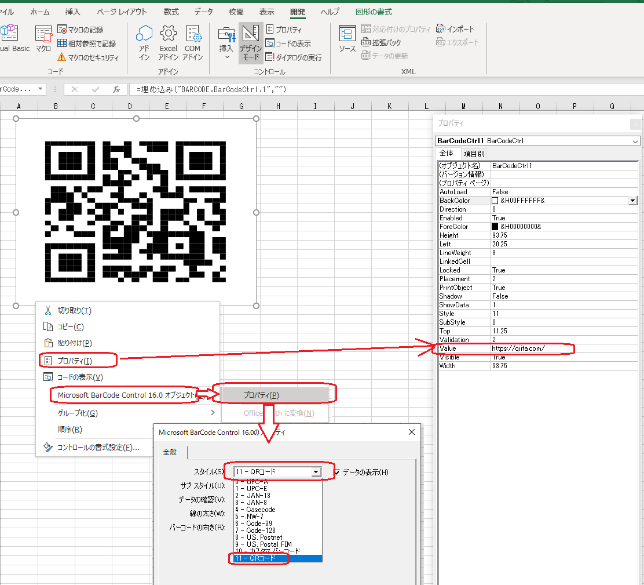Choose Paste (貼り付け) in context menu
Viewport: 644px width, 585px height.
click(x=127, y=343)
